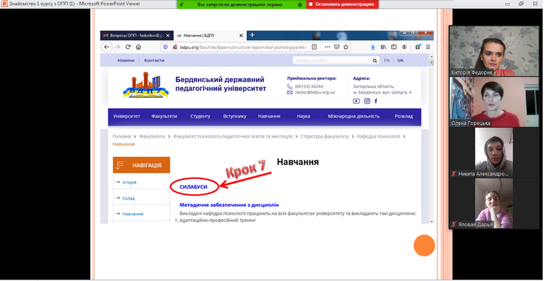Screen dimensions: 544x281
Task: Open the Університет menu item
Action: [126, 117]
